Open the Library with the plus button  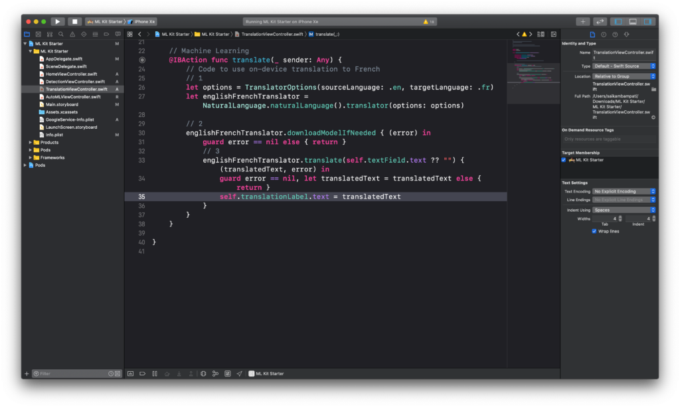(x=583, y=21)
